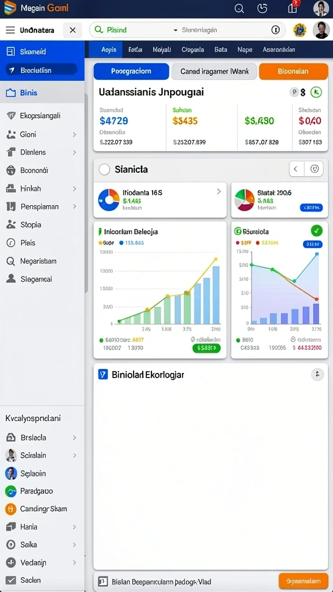Close the Undnatera panel with X button
The image size is (333, 592).
click(x=72, y=30)
